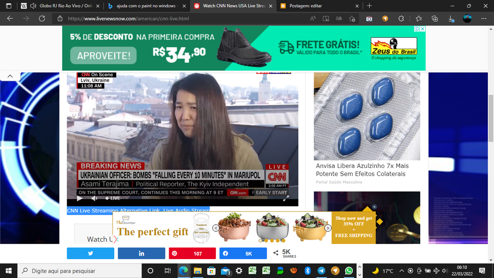Open WhatsApp from the taskbar
This screenshot has height=278, width=494.
[x=349, y=271]
